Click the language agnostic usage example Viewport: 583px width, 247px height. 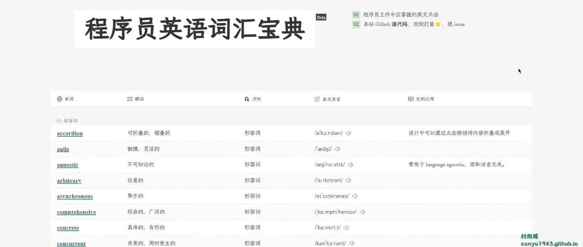click(457, 164)
